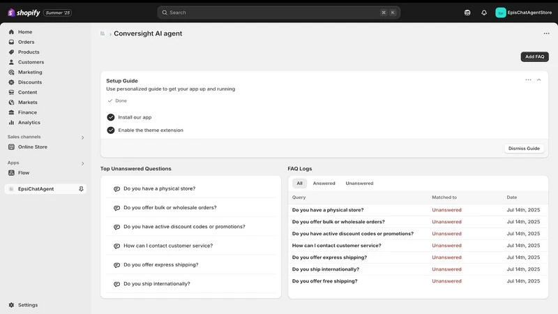Click 'Do you have active discount codes' log row
The width and height of the screenshot is (558, 314).
coord(418,234)
